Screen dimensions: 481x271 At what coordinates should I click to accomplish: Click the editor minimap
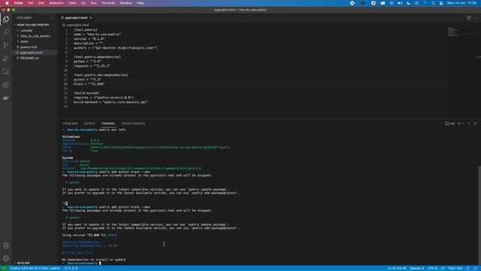[463, 32]
